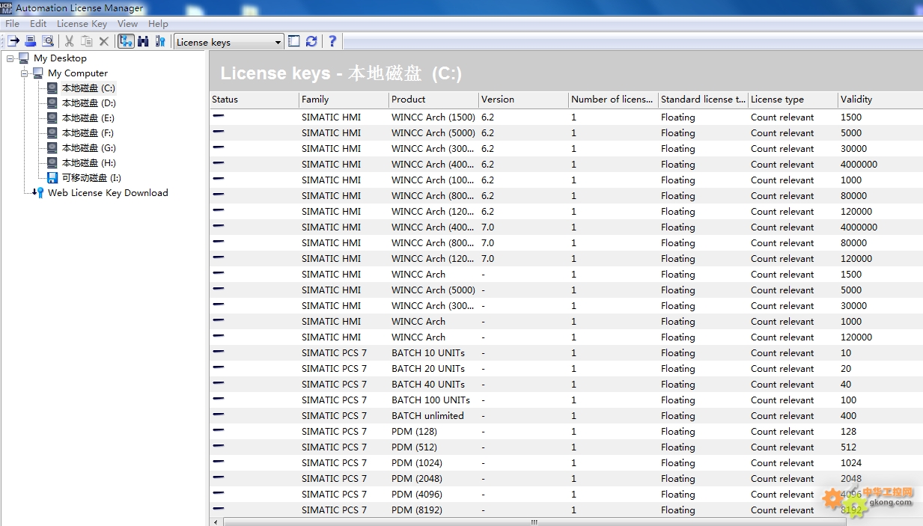Select the PDM (4096) product cell

pos(417,495)
